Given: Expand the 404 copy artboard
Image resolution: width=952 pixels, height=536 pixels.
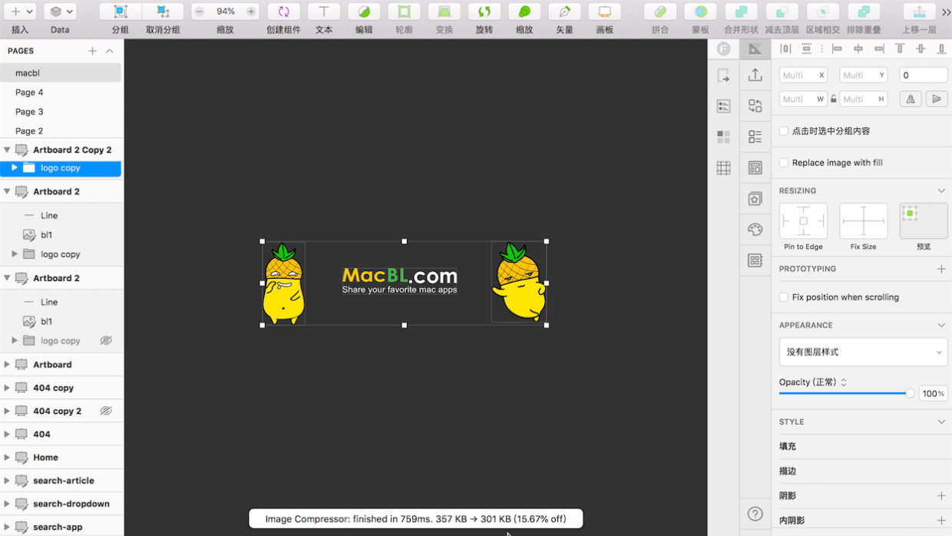Looking at the screenshot, I should (x=7, y=388).
